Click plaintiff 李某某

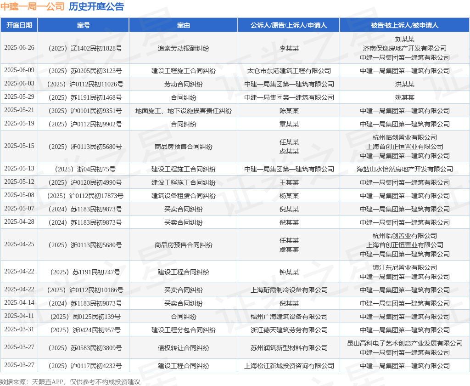click(289, 48)
